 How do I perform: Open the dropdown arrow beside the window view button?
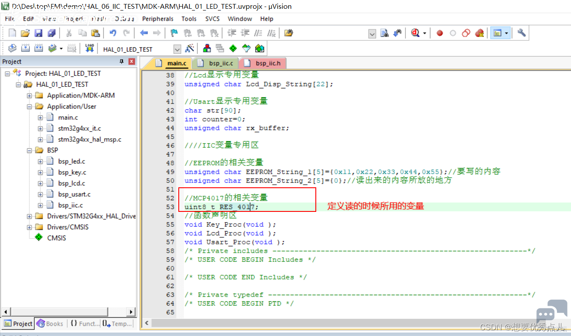(x=506, y=33)
